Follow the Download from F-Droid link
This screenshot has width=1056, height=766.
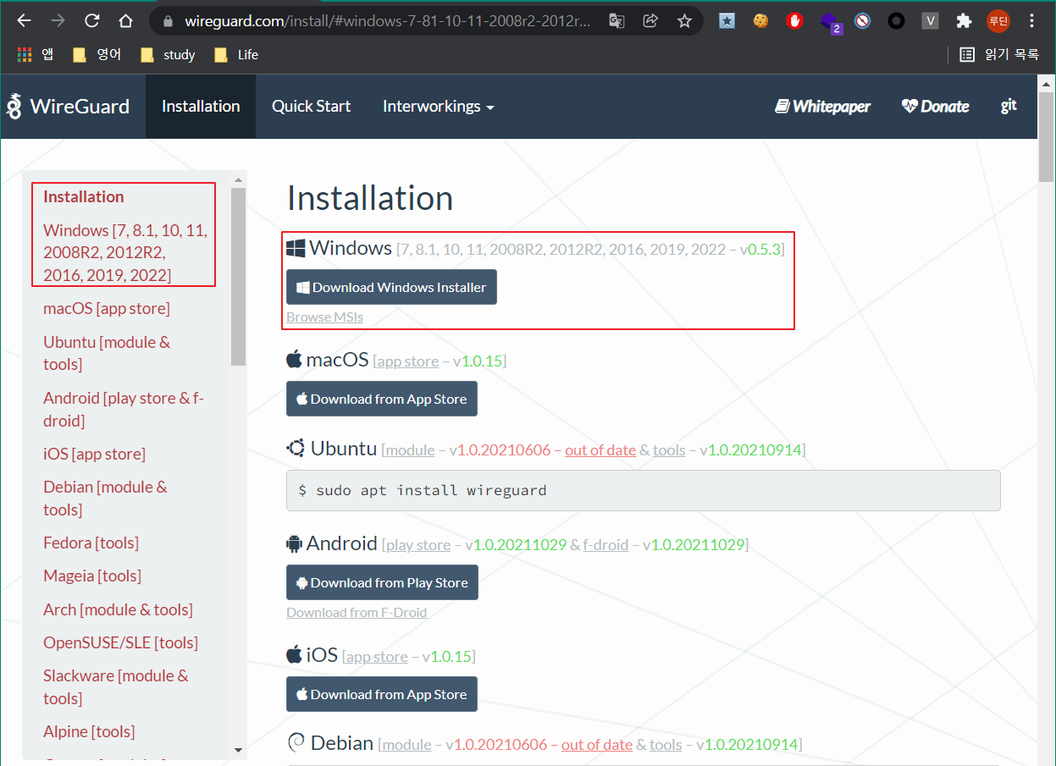(x=357, y=612)
